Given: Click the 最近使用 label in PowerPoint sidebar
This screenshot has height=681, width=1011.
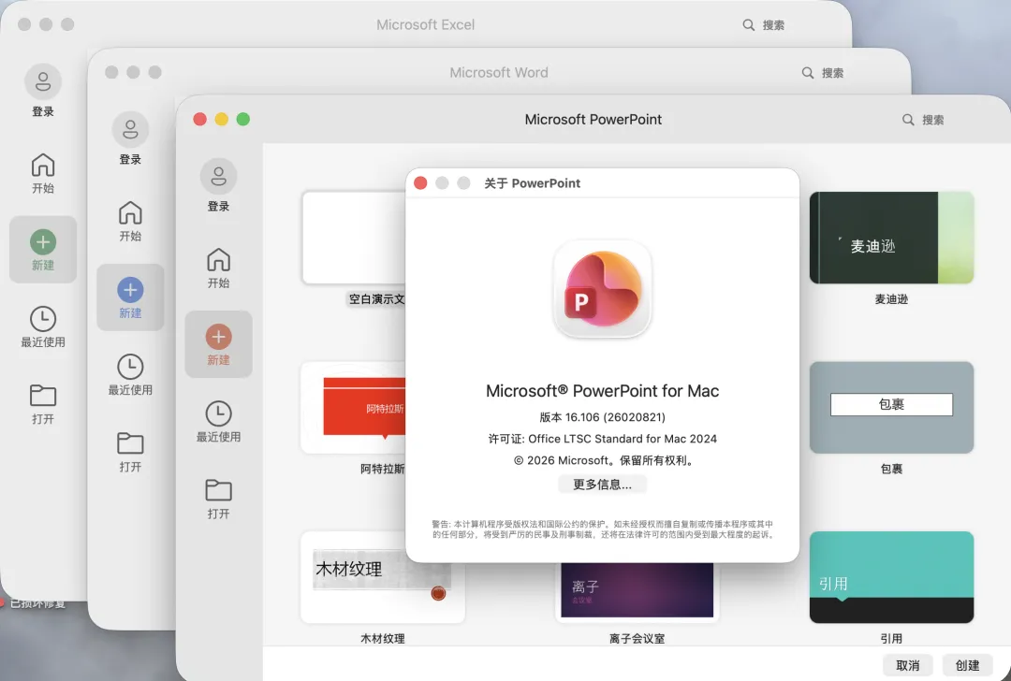Looking at the screenshot, I should [218, 437].
